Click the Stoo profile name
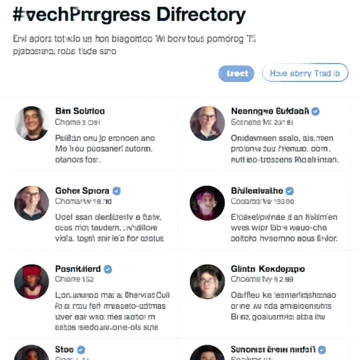This screenshot has width=360, height=360. (64, 349)
